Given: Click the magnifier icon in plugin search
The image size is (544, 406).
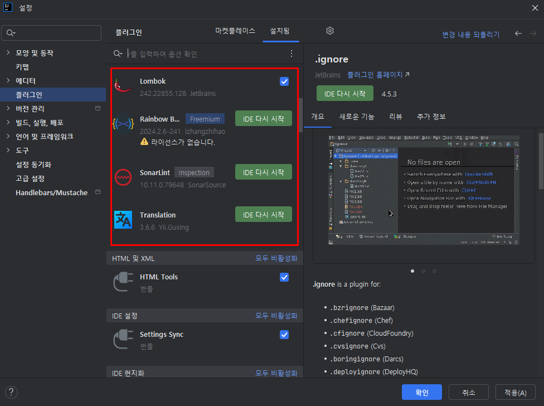Looking at the screenshot, I should [x=118, y=54].
